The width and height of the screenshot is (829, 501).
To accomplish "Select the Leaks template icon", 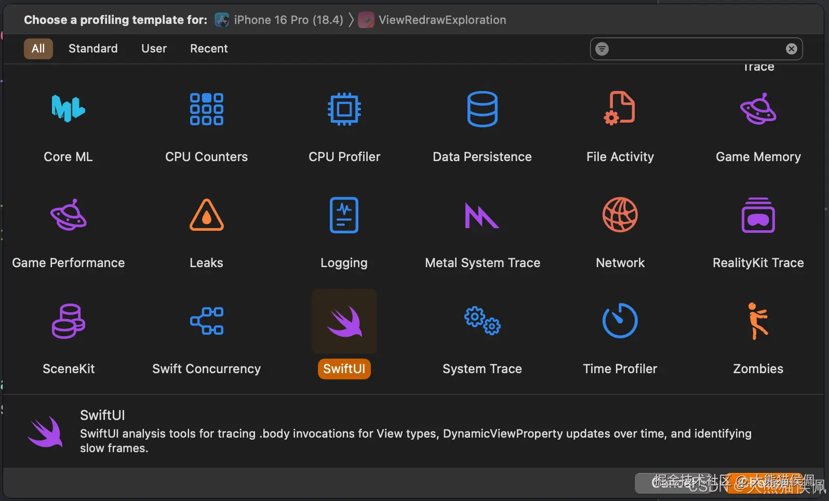I will coord(206,215).
